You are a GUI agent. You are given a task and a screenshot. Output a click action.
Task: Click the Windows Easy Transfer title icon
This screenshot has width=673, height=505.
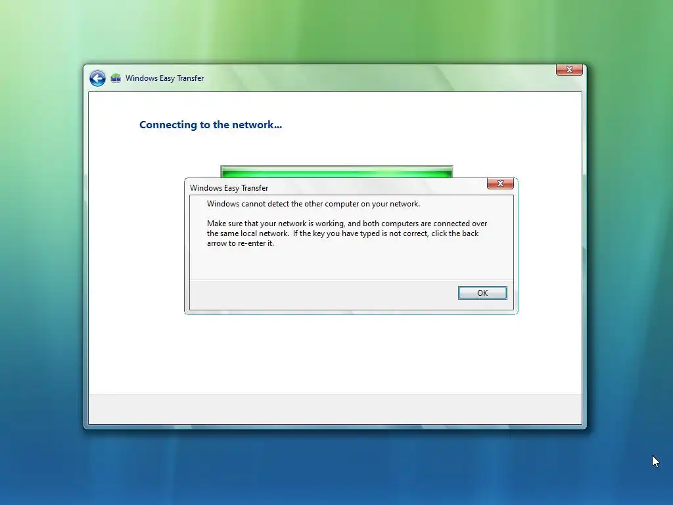point(116,78)
